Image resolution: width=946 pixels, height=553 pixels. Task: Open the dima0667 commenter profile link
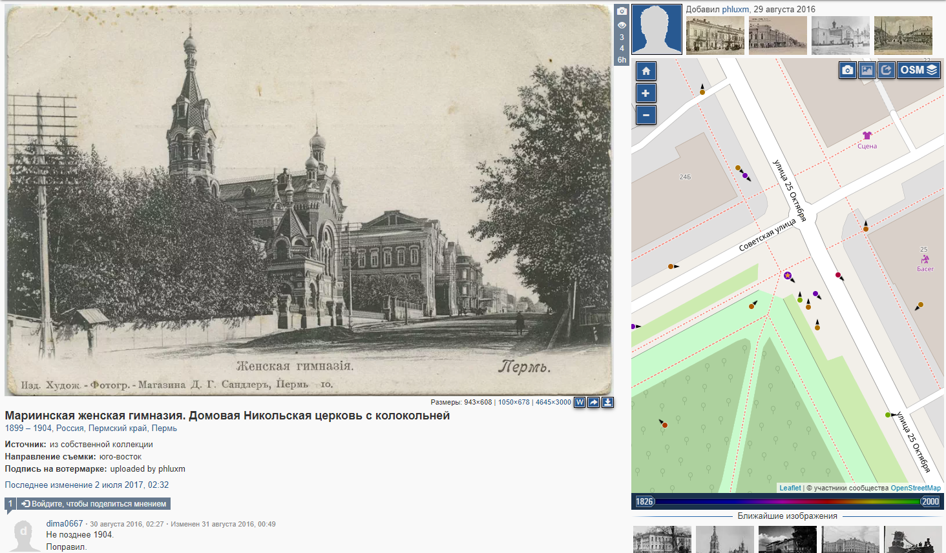tap(65, 523)
